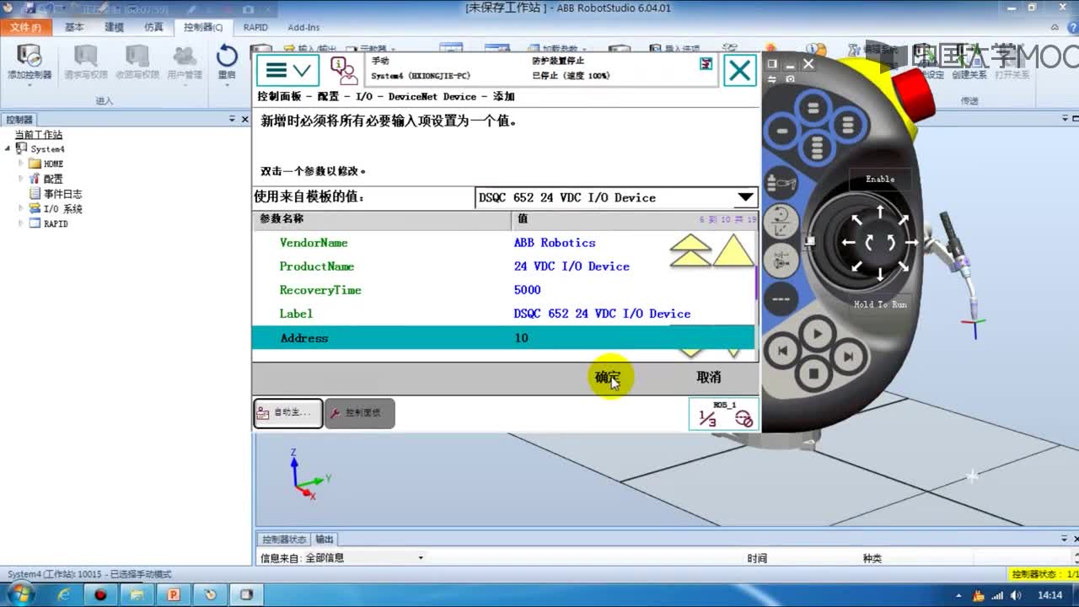Switch to the RAPID ribbon tab
Viewport: 1079px width, 607px height.
pos(255,27)
